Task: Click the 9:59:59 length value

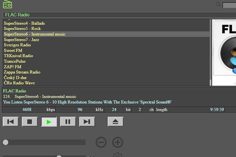Action: (x=217, y=109)
